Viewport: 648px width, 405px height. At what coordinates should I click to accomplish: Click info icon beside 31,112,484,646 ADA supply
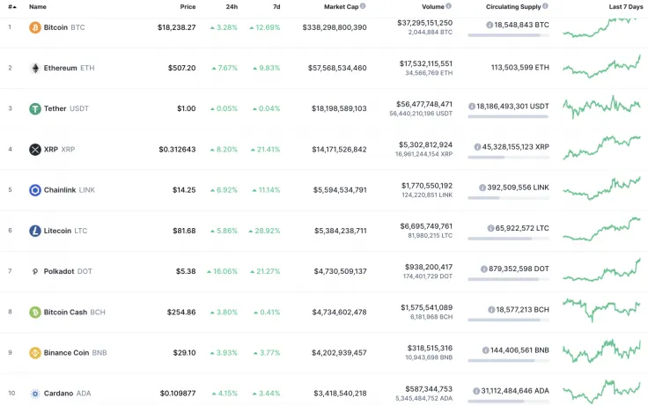(x=476, y=391)
